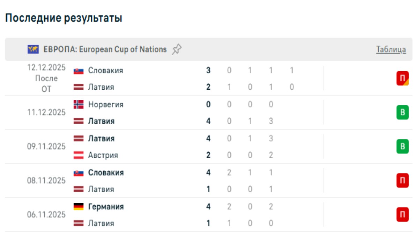
Task: Click the Последние результаты heading
Action: point(64,18)
